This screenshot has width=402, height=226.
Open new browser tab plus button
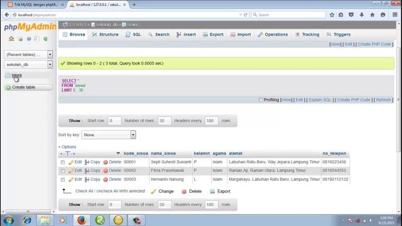pyautogui.click(x=134, y=4)
